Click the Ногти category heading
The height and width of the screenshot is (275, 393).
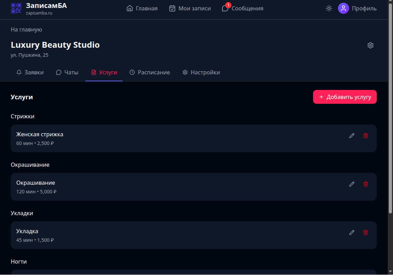pyautogui.click(x=19, y=262)
